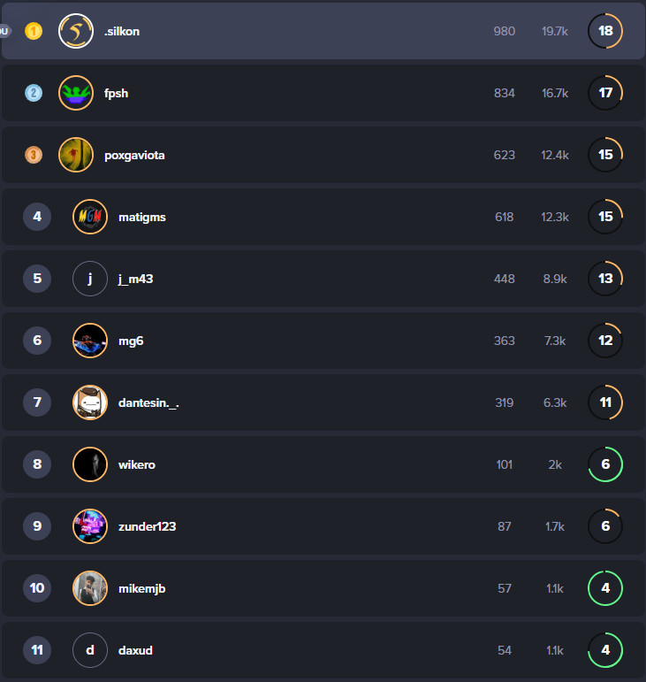
Task: Click the gold first-place medal icon
Action: click(34, 31)
